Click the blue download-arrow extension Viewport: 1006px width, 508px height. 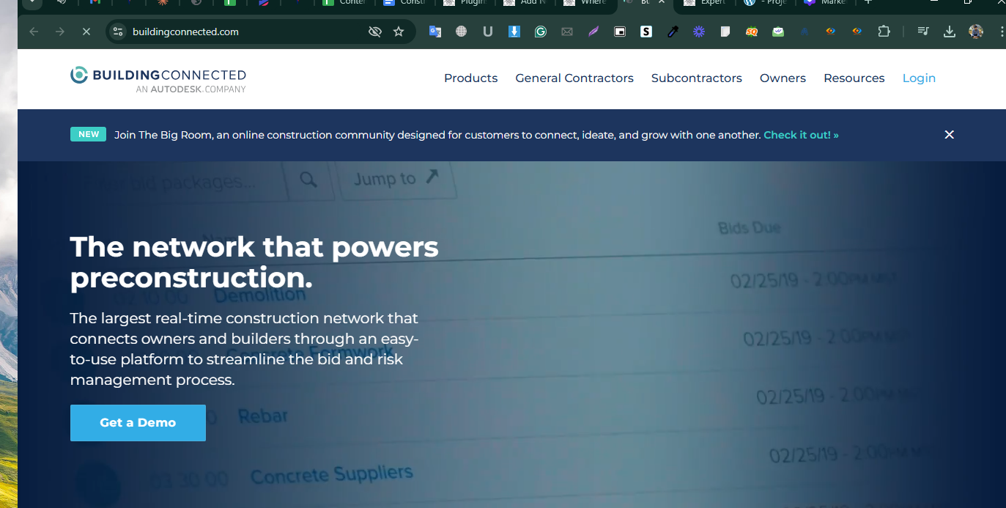point(514,32)
